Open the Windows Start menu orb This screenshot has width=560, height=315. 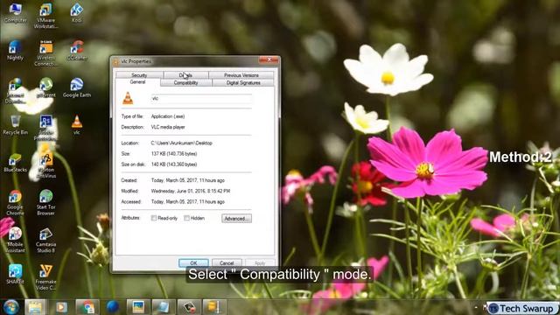[x=11, y=307]
